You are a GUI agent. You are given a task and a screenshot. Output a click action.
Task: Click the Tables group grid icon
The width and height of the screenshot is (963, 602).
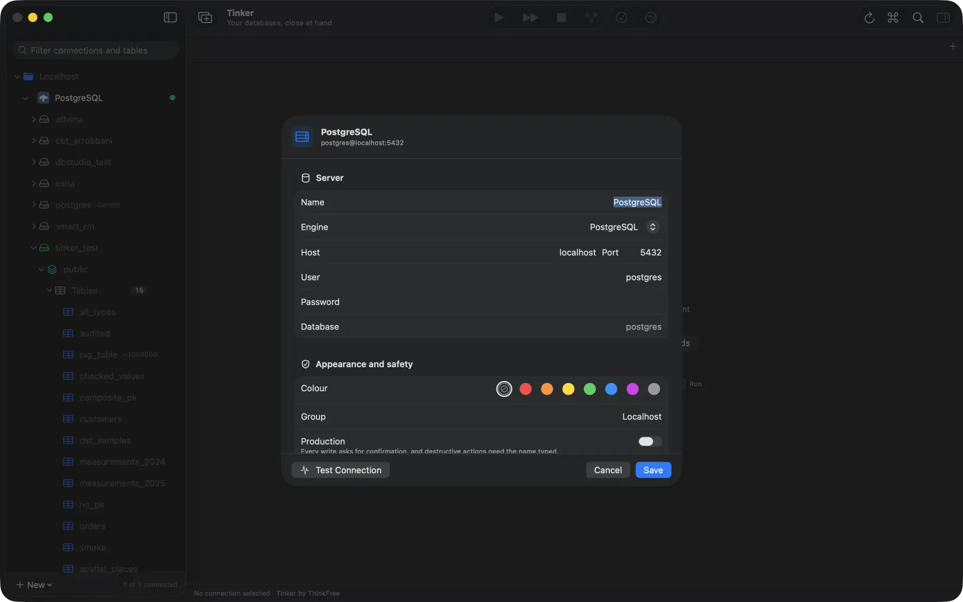coord(60,290)
